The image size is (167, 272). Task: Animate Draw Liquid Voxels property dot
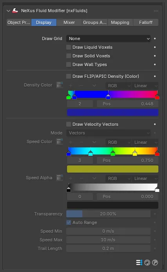155,47
